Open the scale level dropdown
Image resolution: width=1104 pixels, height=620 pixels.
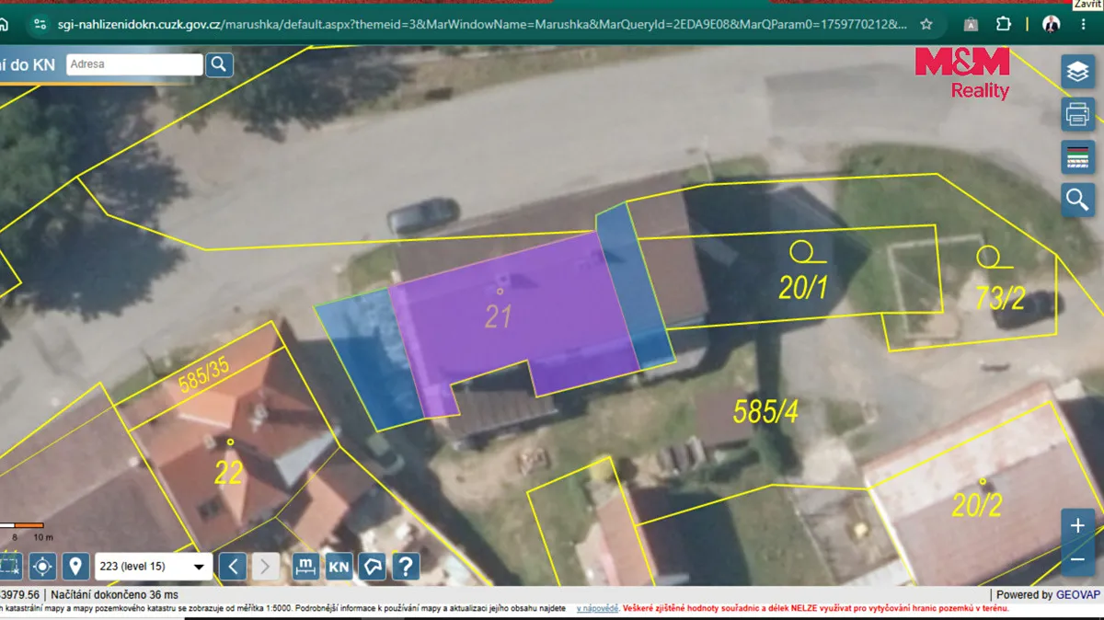point(153,567)
